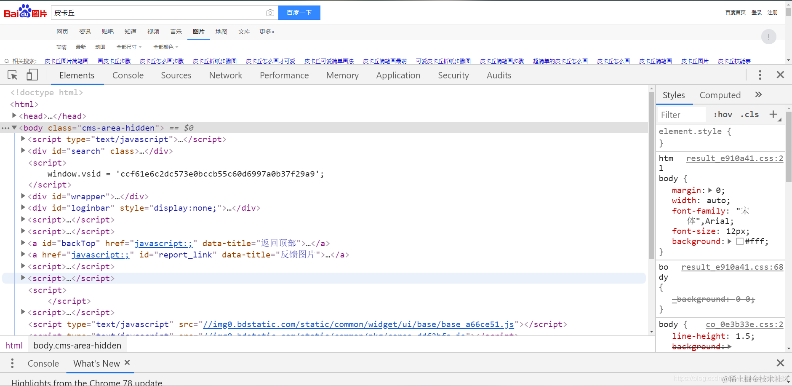Image resolution: width=792 pixels, height=386 pixels.
Task: Open the co_0e3b33e.css:2 source link
Action: 744,324
